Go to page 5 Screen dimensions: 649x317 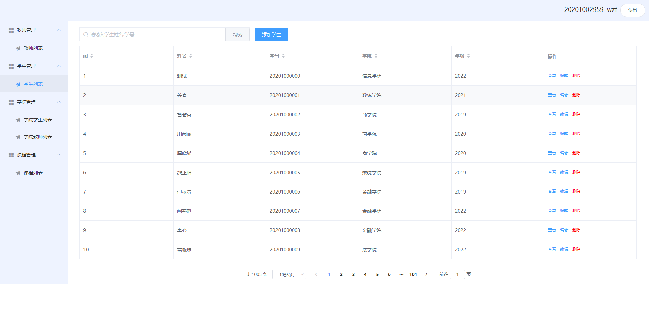[x=377, y=274]
